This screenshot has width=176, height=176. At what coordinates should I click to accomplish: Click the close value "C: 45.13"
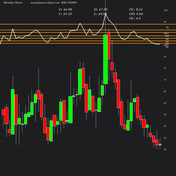click(x=65, y=14)
